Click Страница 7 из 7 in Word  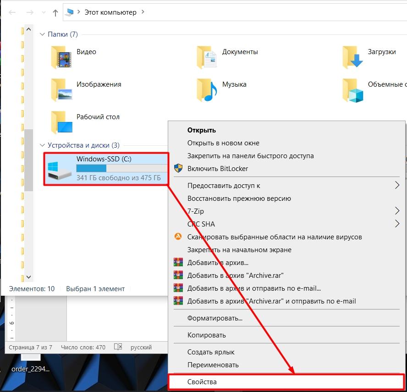(x=30, y=348)
